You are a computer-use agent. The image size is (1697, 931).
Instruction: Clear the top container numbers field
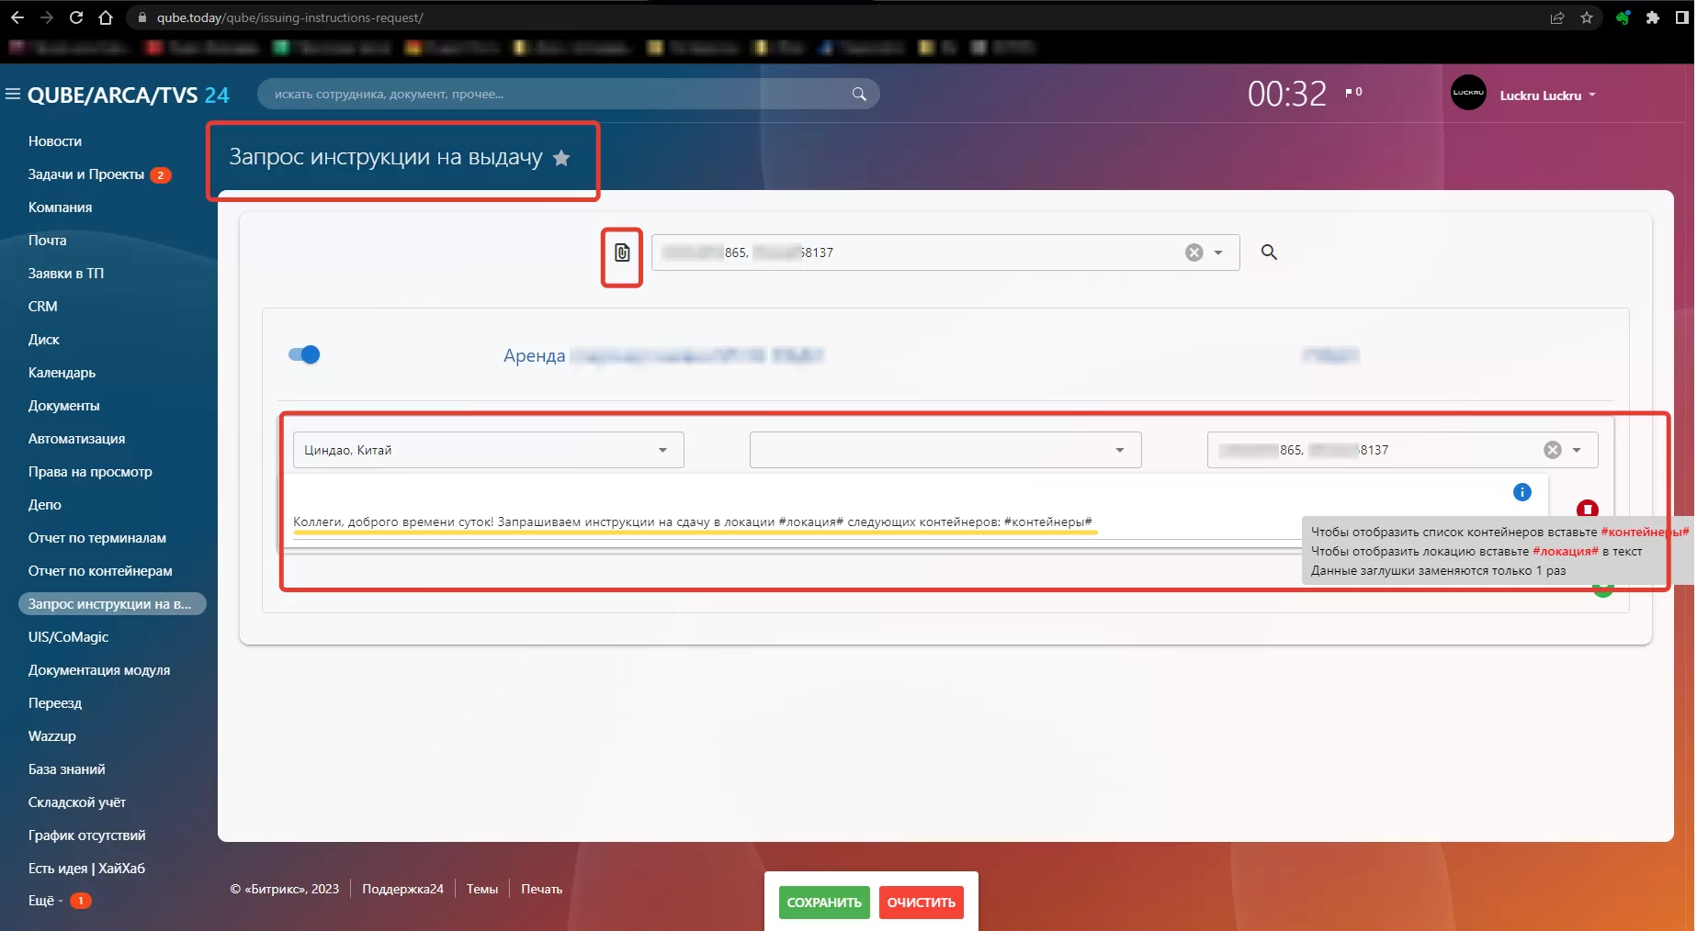tap(1194, 252)
